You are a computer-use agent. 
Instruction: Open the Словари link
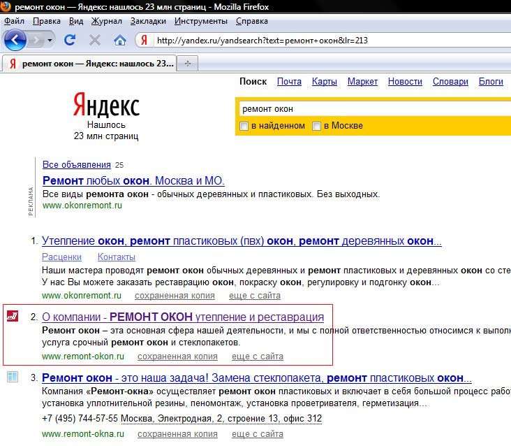[x=450, y=81]
